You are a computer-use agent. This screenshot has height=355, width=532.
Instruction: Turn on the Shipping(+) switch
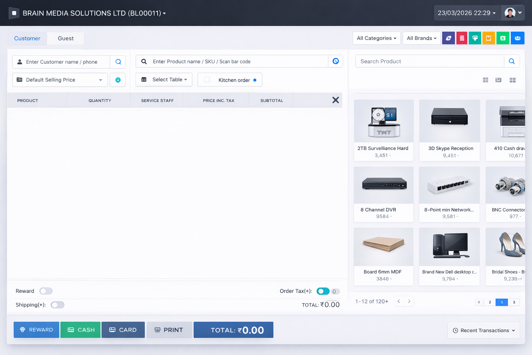point(57,304)
